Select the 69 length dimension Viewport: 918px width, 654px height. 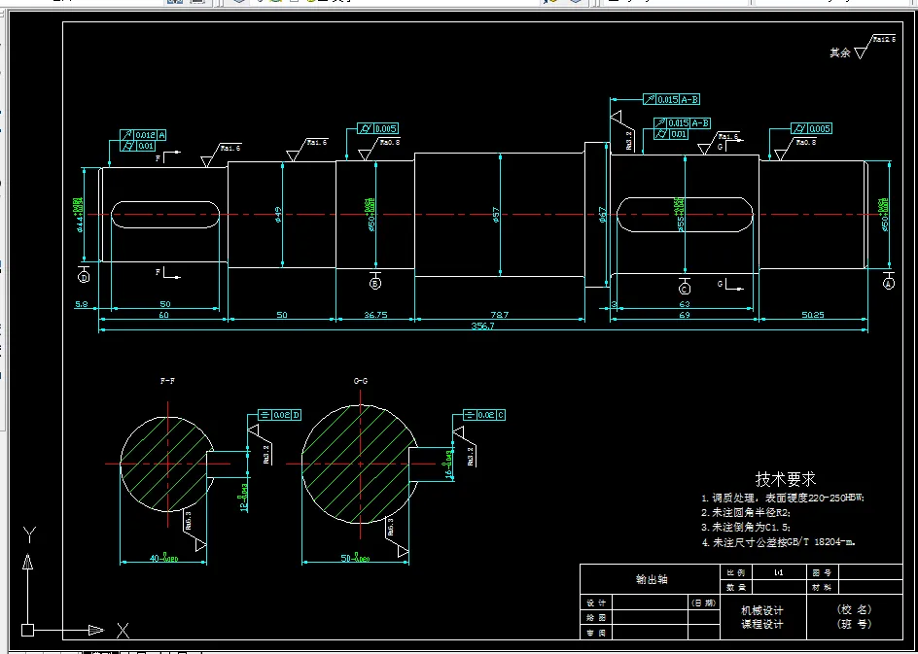[x=685, y=315]
